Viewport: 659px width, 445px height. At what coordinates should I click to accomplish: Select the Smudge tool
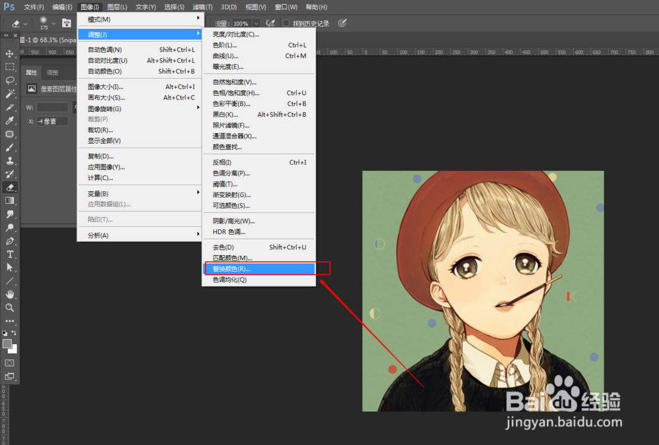click(9, 214)
